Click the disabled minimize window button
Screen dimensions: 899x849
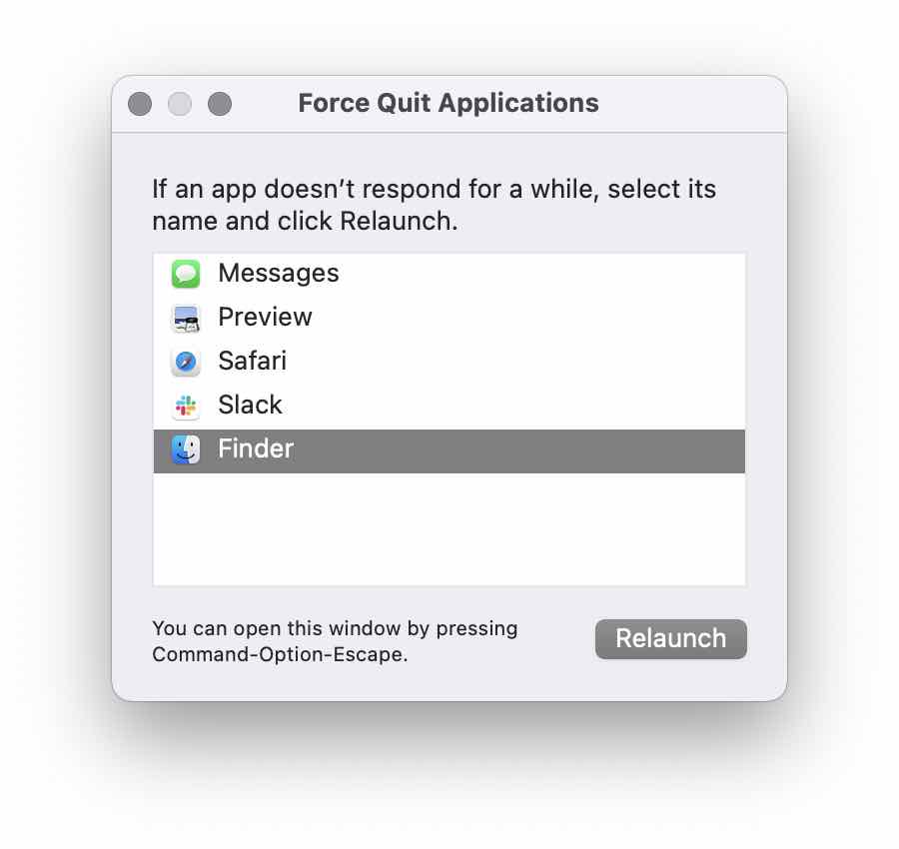pyautogui.click(x=180, y=104)
